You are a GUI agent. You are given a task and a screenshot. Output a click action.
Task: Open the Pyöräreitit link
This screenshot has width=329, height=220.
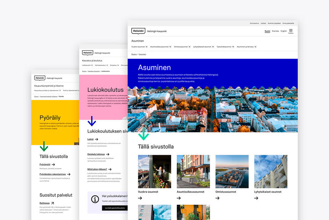45,165
